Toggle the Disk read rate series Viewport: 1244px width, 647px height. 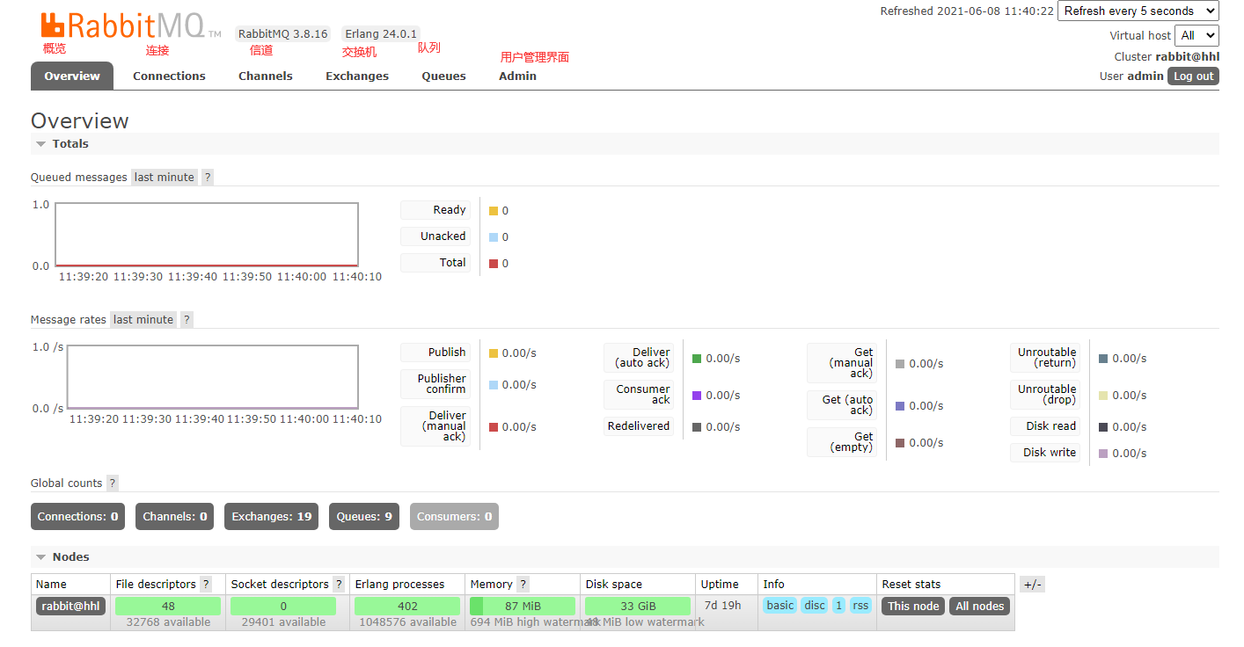tap(1045, 426)
